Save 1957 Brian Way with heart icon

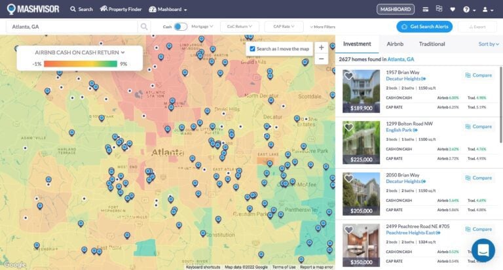[349, 76]
